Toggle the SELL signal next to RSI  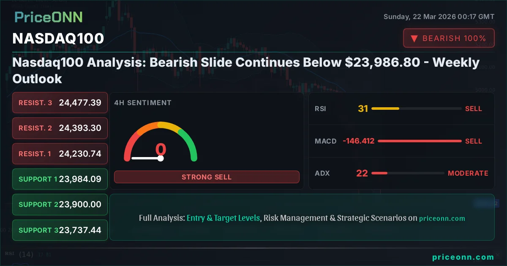474,109
